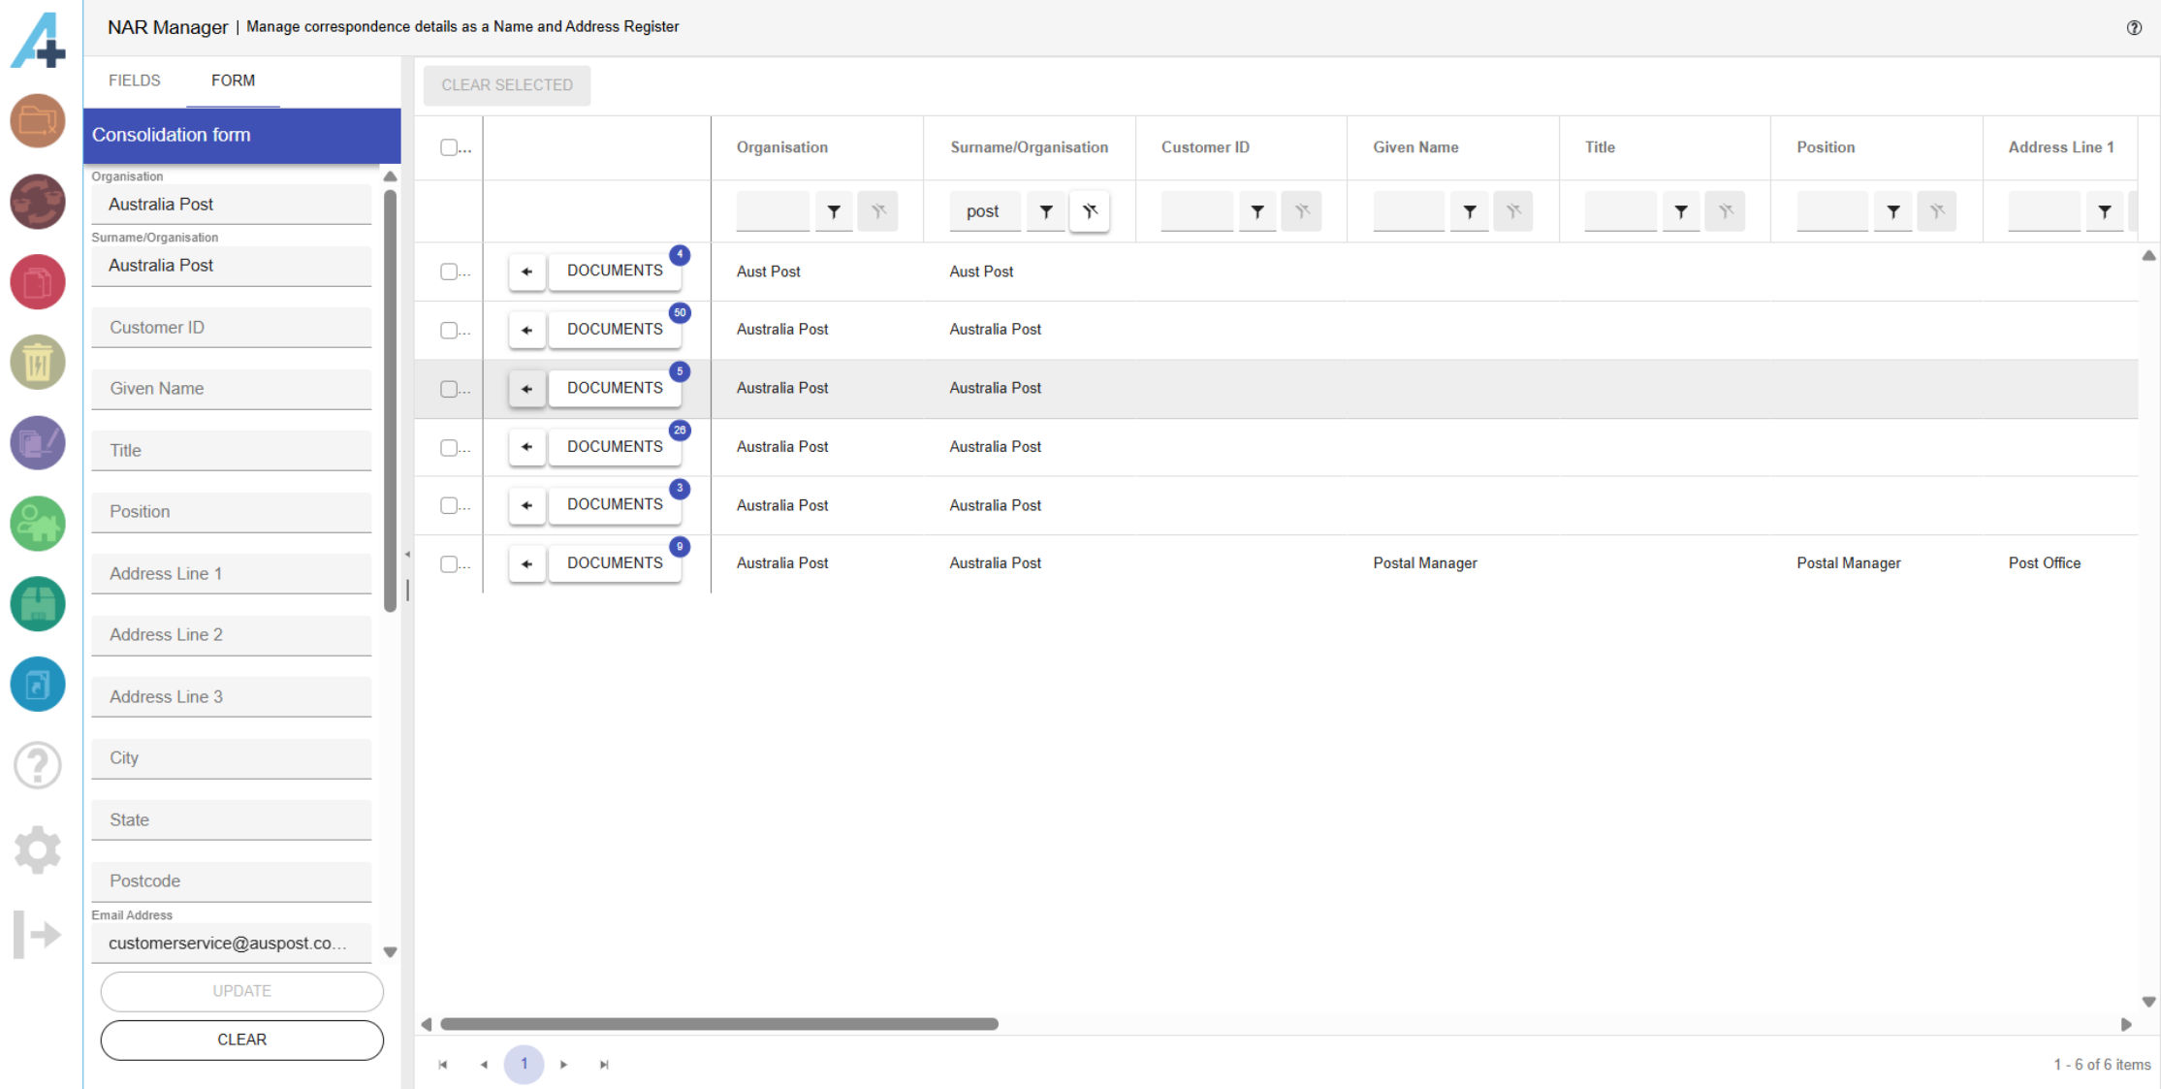Check the checkbox for the Aust Post row
This screenshot has width=2161, height=1089.
coord(448,272)
